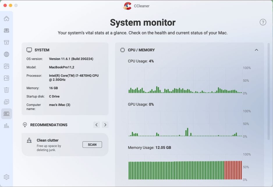
Task: Click the chip icon beside CPU / MEMORY
Action: click(x=123, y=50)
